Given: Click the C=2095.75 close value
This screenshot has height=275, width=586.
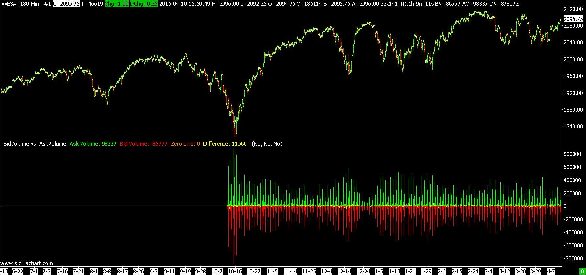Looking at the screenshot, I should [66, 4].
